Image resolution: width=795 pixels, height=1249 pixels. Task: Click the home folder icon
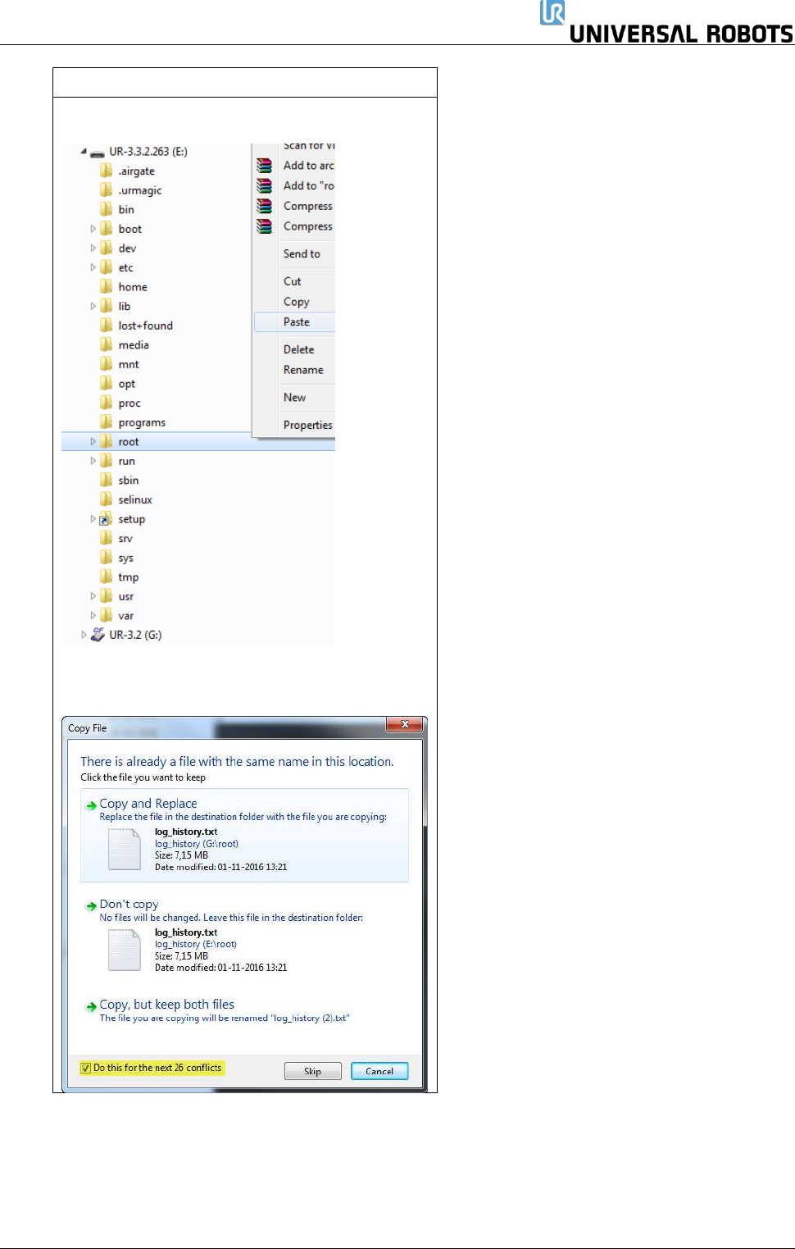107,286
